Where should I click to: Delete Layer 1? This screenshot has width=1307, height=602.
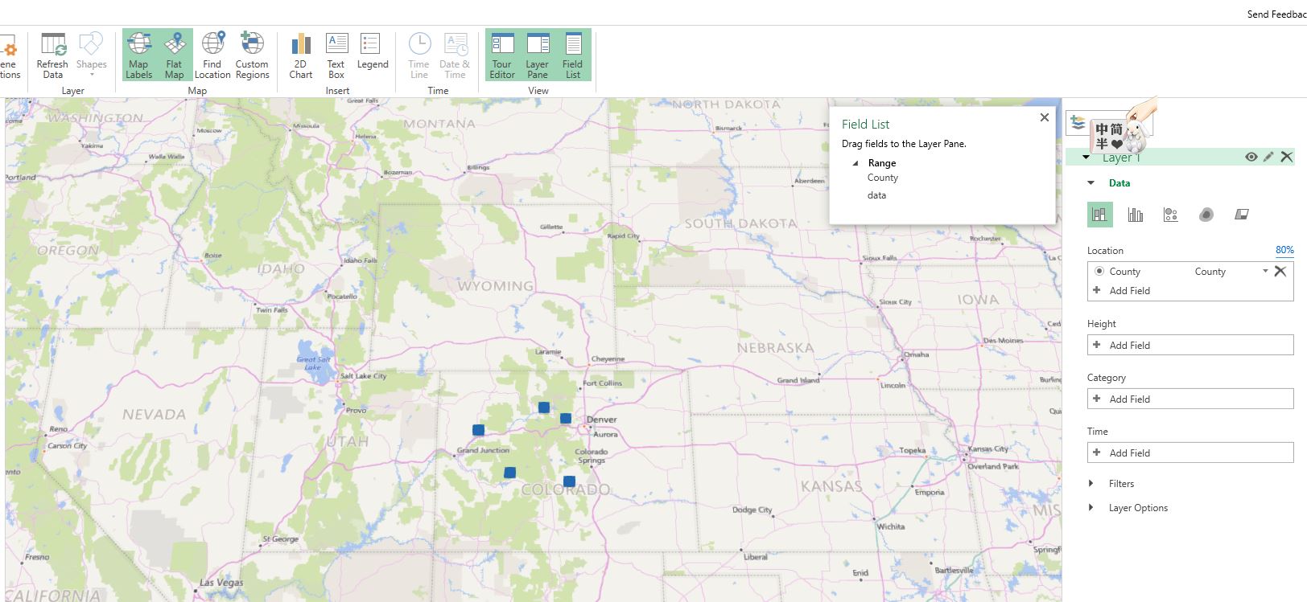(1286, 158)
